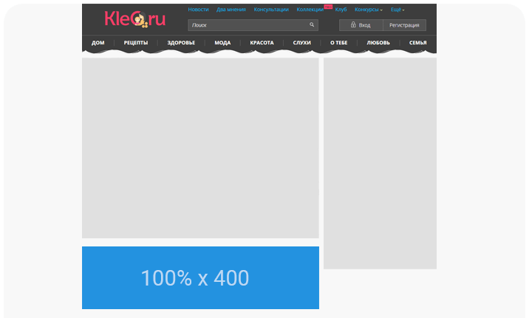Open the Ещё dropdown menu
Image resolution: width=529 pixels, height=318 pixels.
pos(397,10)
